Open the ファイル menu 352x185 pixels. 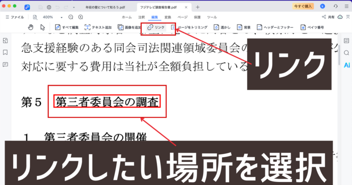click(x=14, y=17)
